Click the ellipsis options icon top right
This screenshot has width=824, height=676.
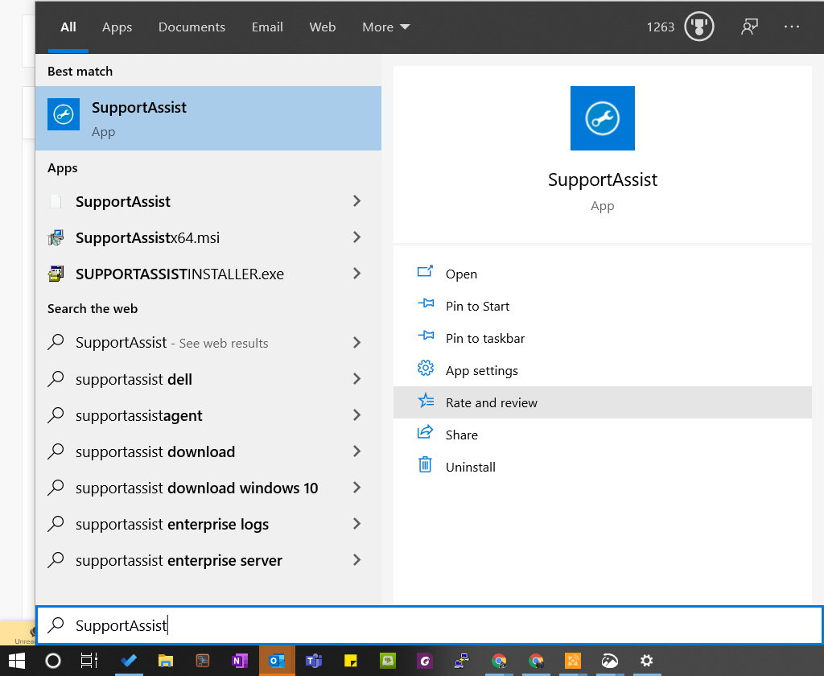pyautogui.click(x=791, y=27)
